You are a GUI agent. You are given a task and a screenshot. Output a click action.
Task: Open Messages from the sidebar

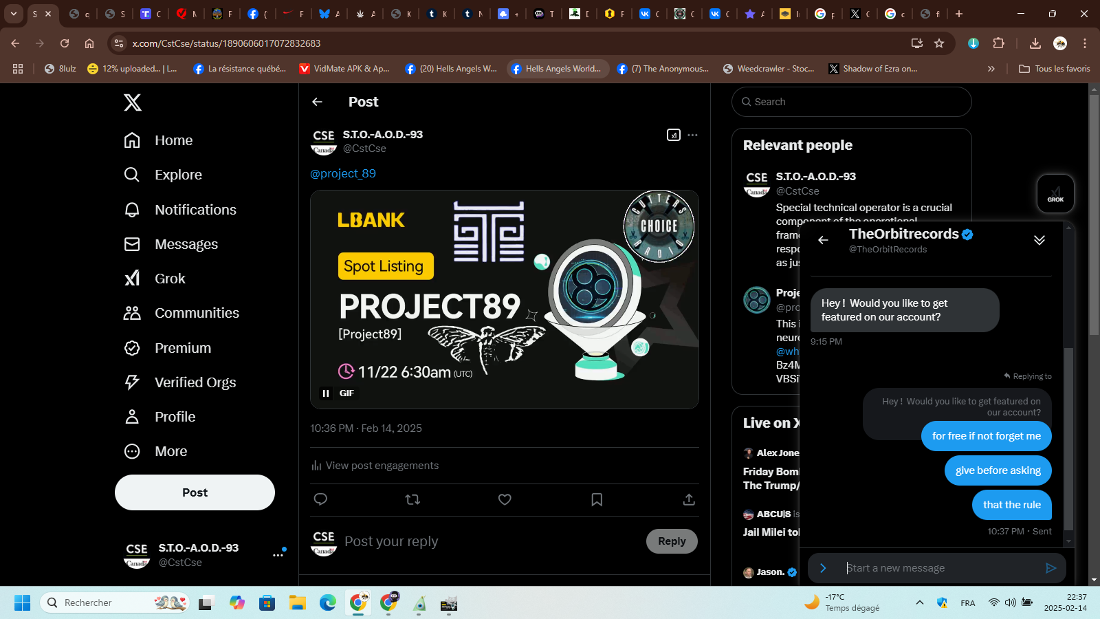tap(170, 244)
